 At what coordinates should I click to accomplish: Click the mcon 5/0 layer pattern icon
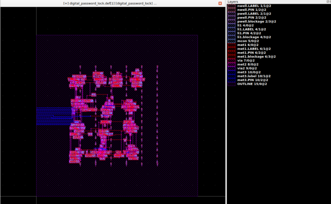click(231, 41)
